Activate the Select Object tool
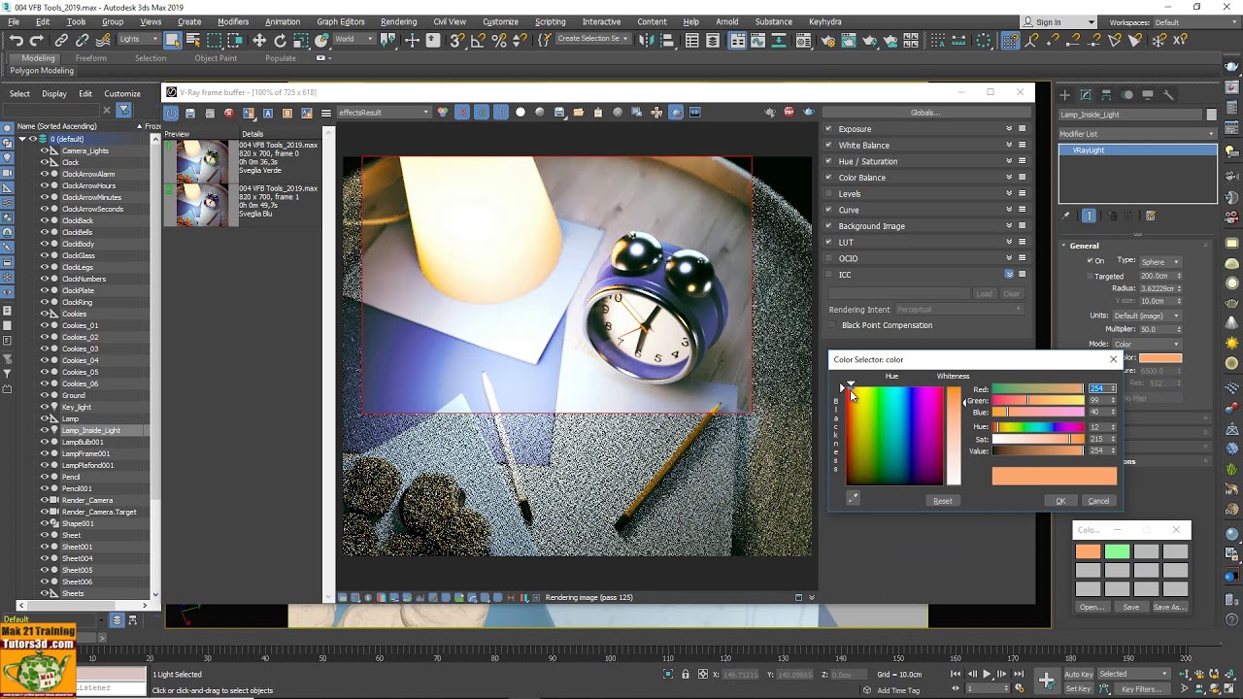Viewport: 1243px width, 699px height. pyautogui.click(x=172, y=40)
